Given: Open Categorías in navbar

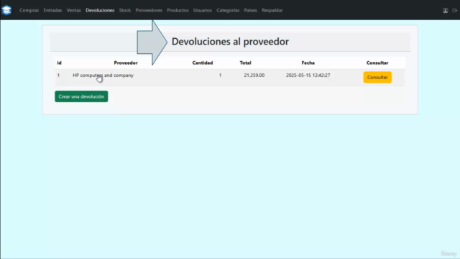Looking at the screenshot, I should (228, 10).
